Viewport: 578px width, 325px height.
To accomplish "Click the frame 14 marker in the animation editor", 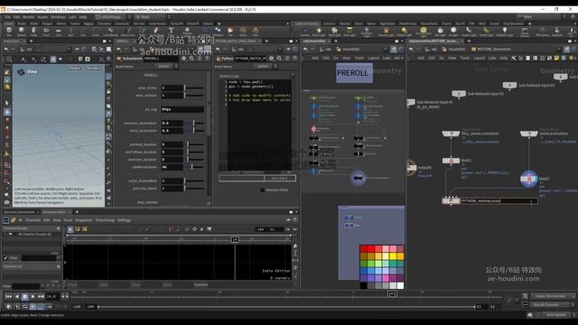I will point(235,240).
